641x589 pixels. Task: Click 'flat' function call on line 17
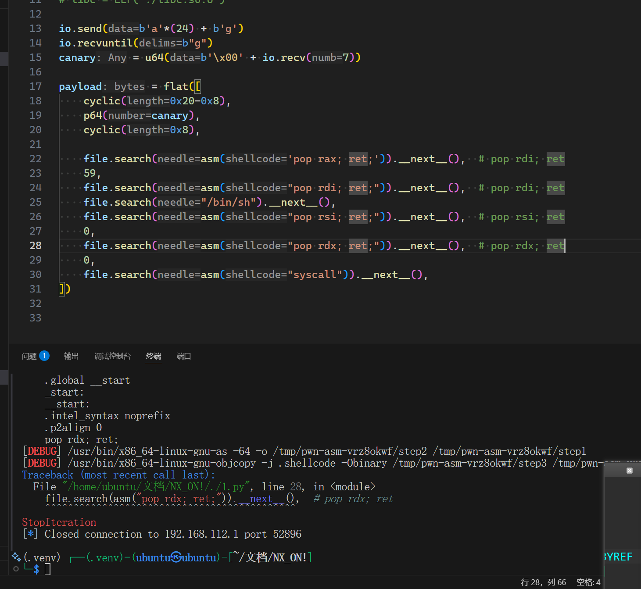click(176, 86)
